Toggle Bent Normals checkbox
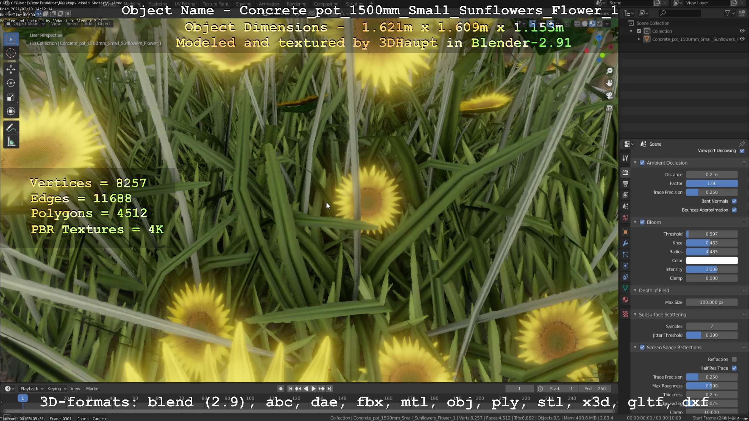The image size is (749, 421). 734,201
